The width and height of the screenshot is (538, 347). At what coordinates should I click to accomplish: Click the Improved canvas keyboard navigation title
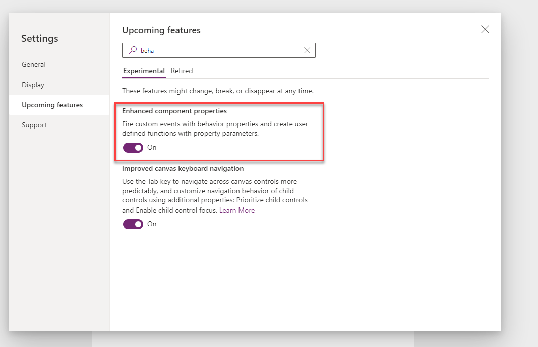pyautogui.click(x=183, y=168)
